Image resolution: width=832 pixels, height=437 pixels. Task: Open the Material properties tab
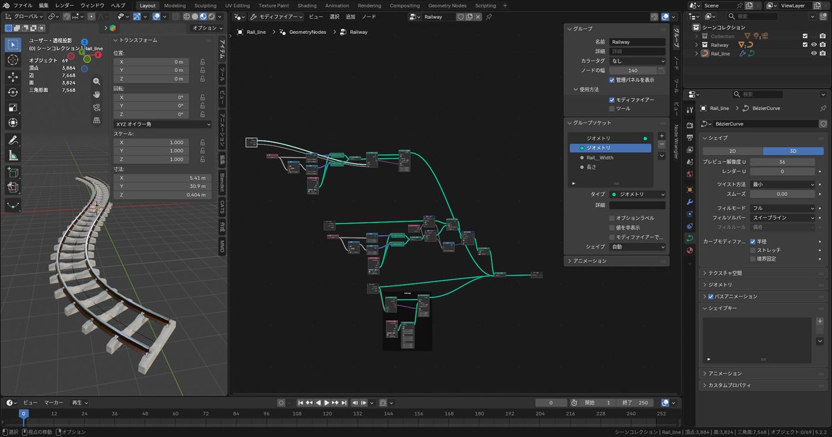689,251
